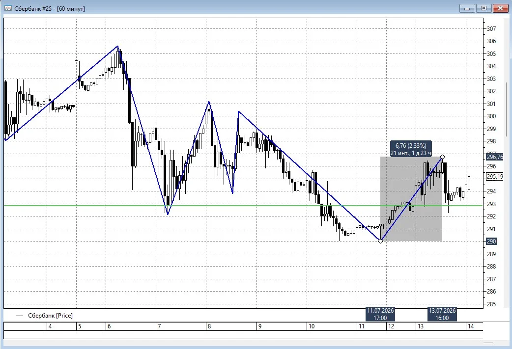The height and width of the screenshot is (349, 512).
Task: Click day 9 on the time axis
Action: click(259, 326)
